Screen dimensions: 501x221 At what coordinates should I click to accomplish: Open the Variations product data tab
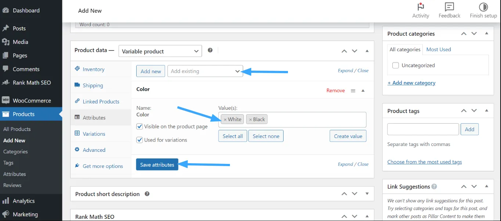[94, 134]
